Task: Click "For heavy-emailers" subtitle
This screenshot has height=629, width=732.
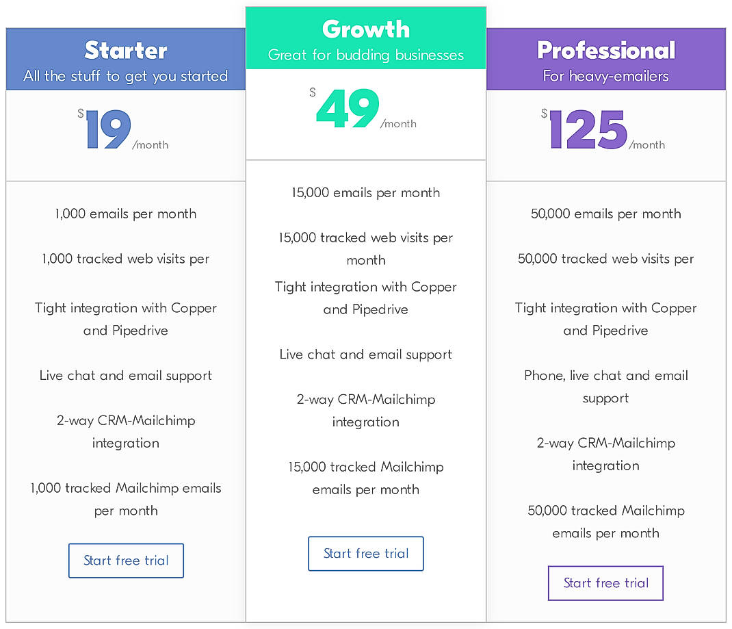Action: coord(606,76)
